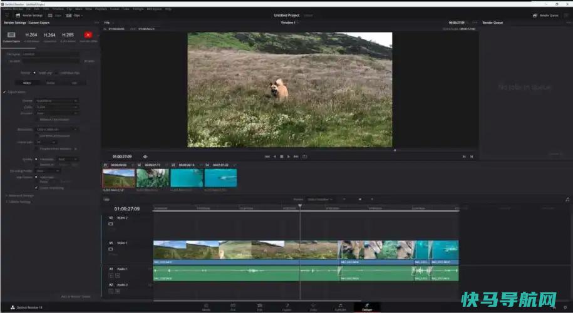The image size is (573, 313).
Task: Enable Network Optimization checkbox
Action: 37,120
